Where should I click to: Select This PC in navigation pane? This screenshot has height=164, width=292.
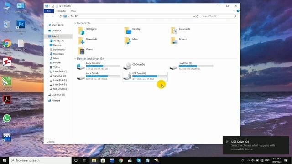pos(58,36)
